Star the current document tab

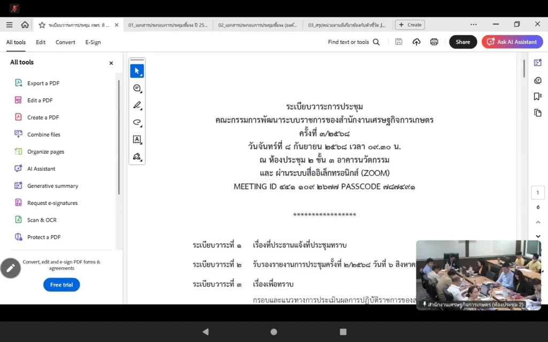click(x=42, y=25)
